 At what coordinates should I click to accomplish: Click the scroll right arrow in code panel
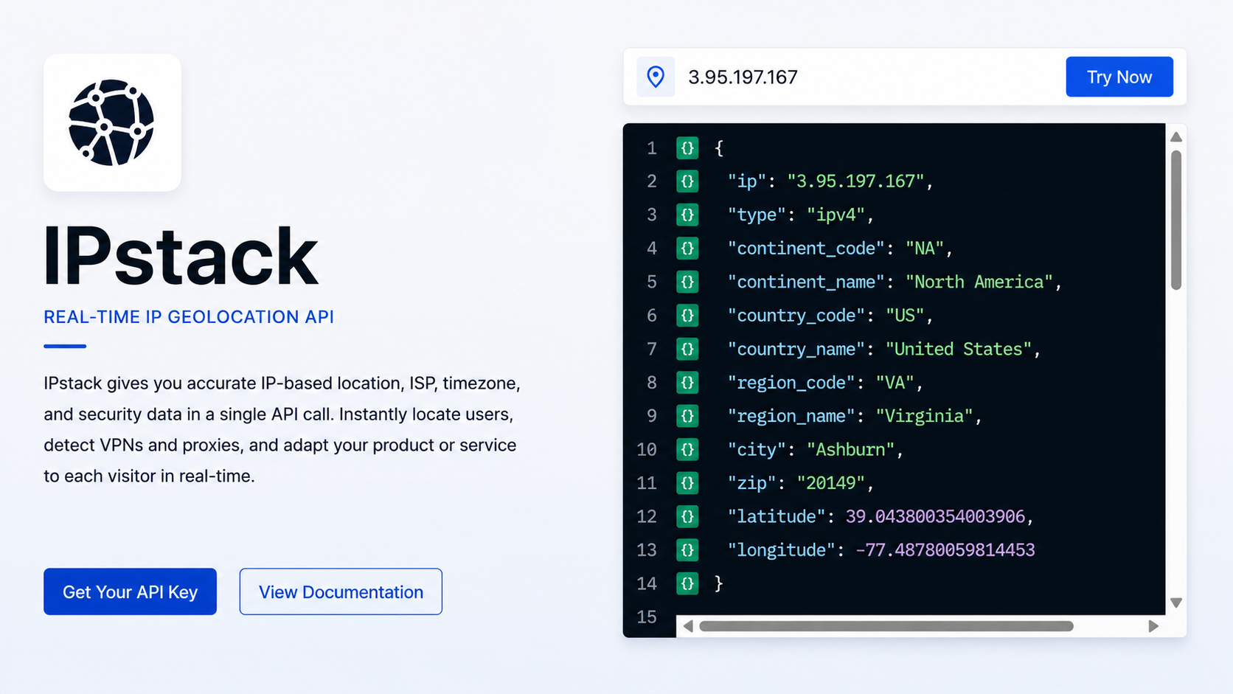tap(1153, 626)
